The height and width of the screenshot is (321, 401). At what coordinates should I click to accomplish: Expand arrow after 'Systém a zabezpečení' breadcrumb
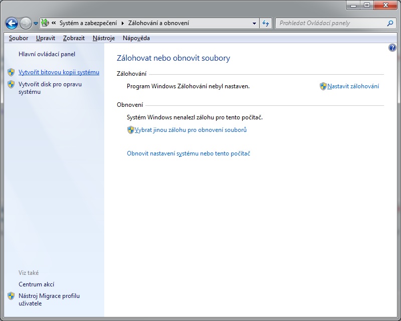[x=122, y=23]
